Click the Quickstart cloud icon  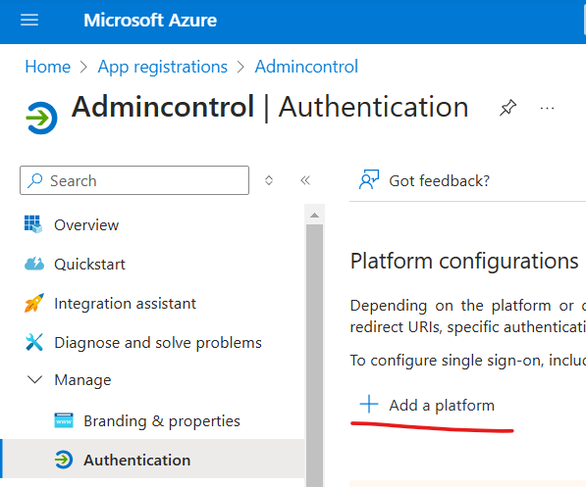pyautogui.click(x=34, y=264)
